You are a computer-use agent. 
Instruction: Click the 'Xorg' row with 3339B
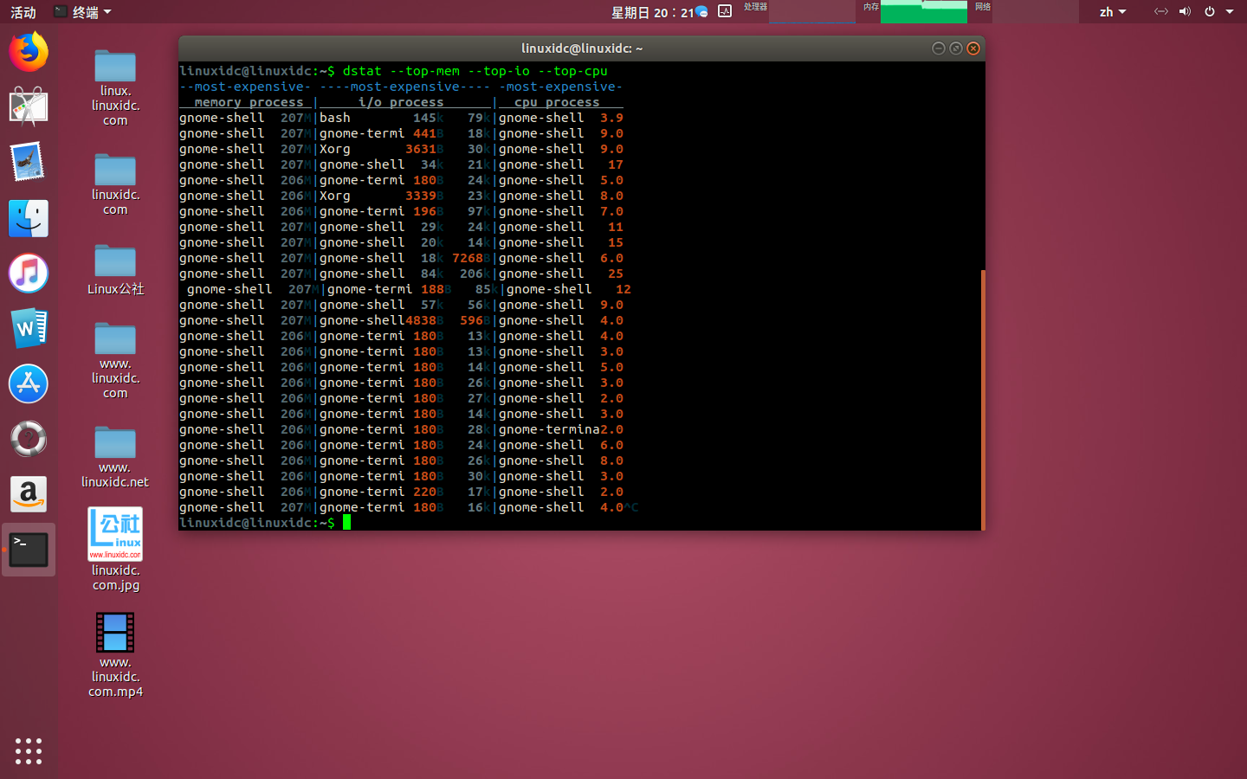(335, 196)
